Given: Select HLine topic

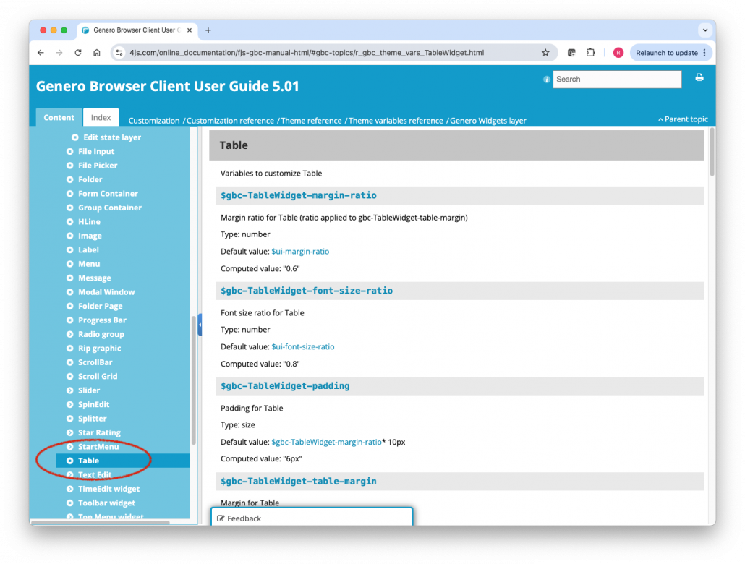Looking at the screenshot, I should click(x=89, y=222).
